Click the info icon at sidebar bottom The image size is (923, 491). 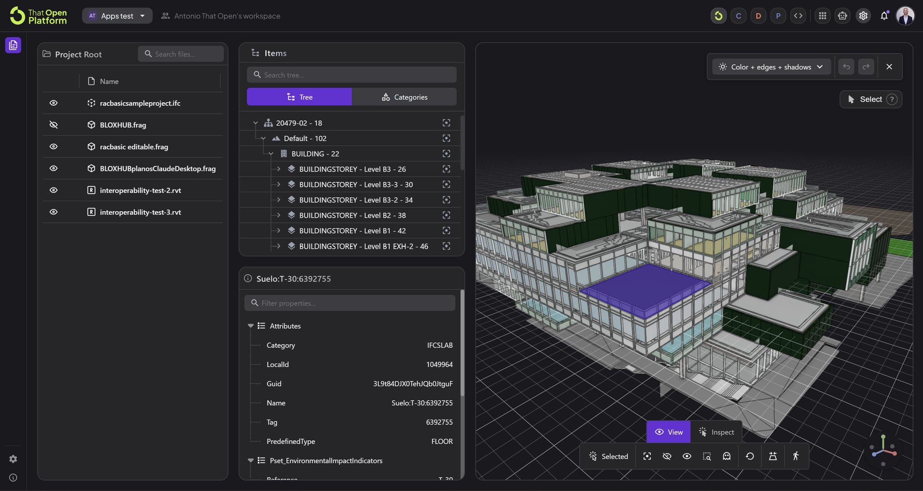pos(13,477)
